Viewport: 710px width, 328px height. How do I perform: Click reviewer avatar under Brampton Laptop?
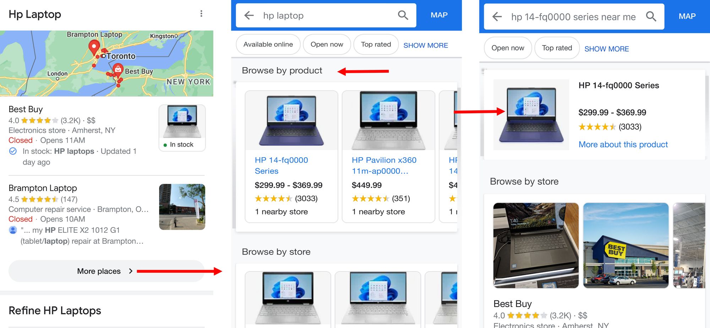tap(13, 230)
